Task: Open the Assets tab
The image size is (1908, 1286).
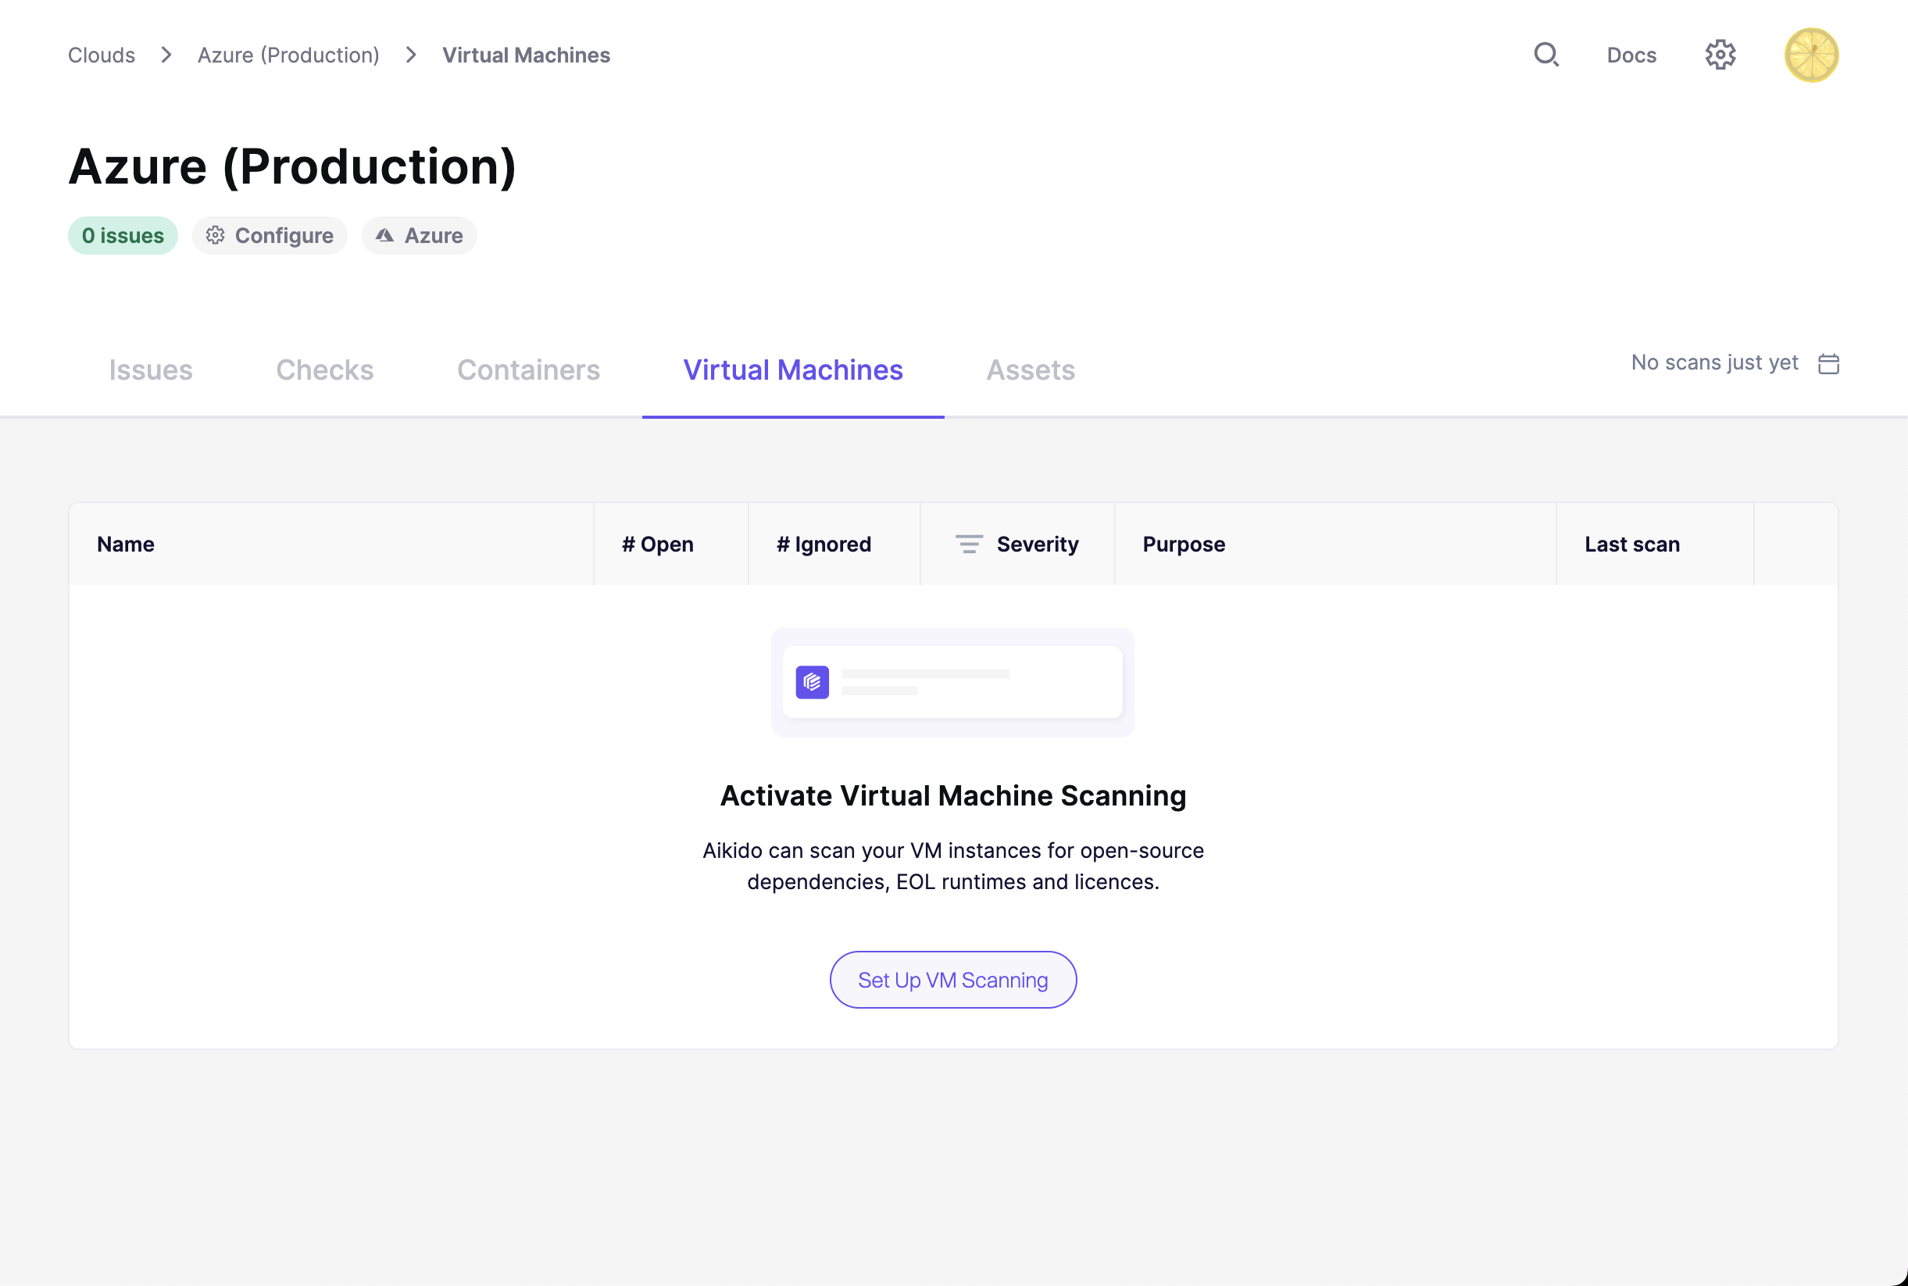Action: [1030, 370]
